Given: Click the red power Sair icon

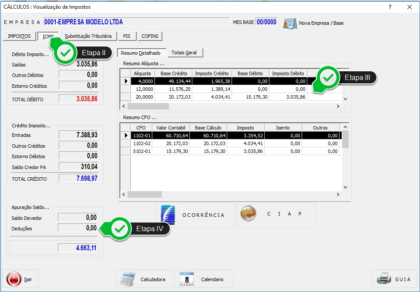Looking at the screenshot, I should (14, 279).
